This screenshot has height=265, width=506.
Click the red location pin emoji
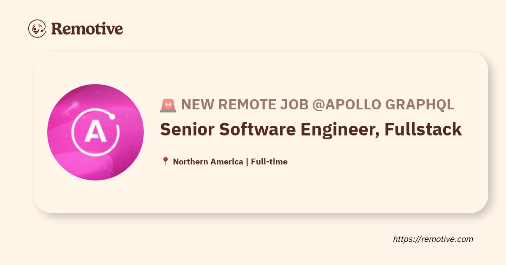pos(165,162)
